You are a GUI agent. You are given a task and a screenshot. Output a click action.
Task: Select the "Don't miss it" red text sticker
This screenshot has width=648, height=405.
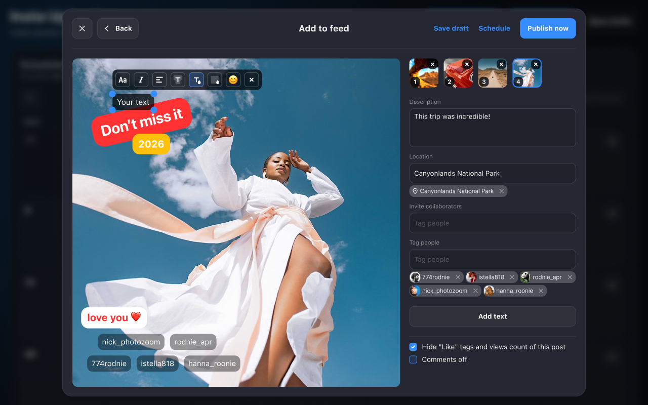click(142, 123)
